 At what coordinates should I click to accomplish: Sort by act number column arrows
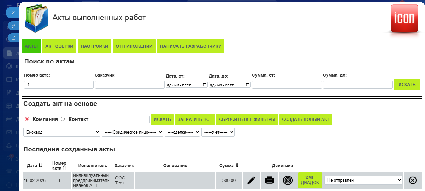coord(64,168)
